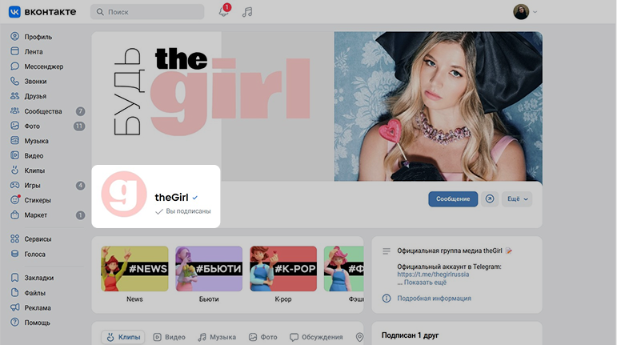Expand the 'Ещё' dropdown menu
The image size is (617, 345).
point(516,199)
